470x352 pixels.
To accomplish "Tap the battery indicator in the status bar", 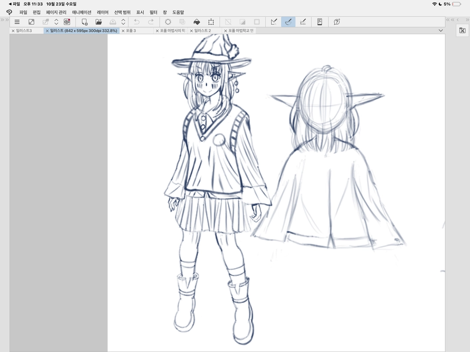I will (456, 4).
